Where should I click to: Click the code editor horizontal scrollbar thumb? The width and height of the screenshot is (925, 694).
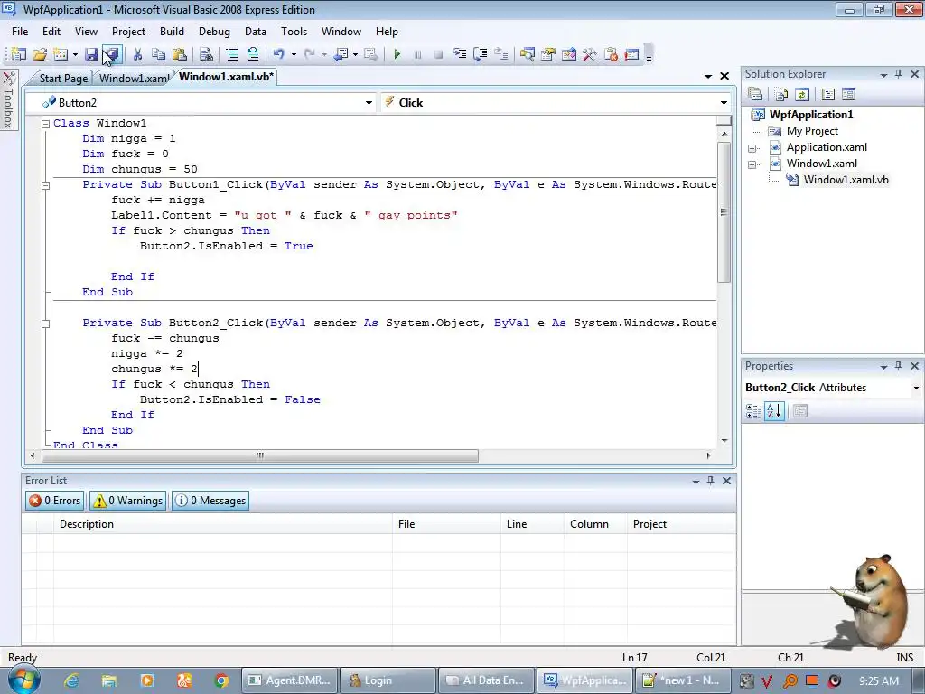click(260, 455)
